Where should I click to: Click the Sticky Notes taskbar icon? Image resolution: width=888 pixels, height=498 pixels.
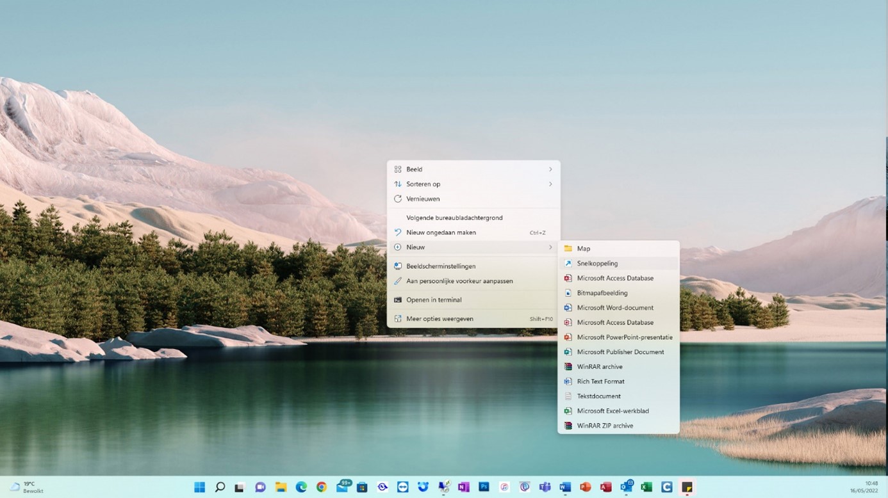tap(687, 487)
